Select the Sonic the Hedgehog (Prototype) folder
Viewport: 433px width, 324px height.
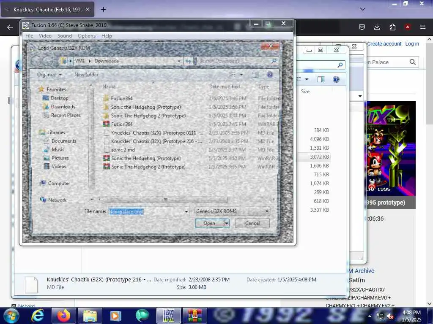[x=142, y=107]
